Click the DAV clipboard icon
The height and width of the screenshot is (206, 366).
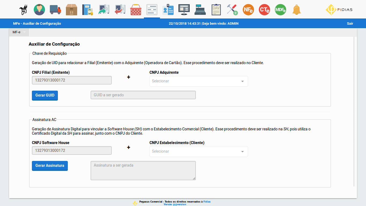pyautogui.click(x=216, y=10)
